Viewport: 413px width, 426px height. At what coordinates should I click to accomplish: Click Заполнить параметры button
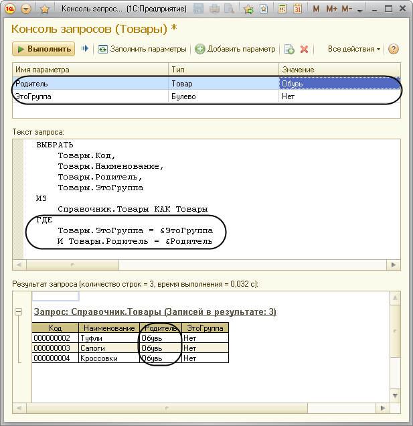point(143,49)
